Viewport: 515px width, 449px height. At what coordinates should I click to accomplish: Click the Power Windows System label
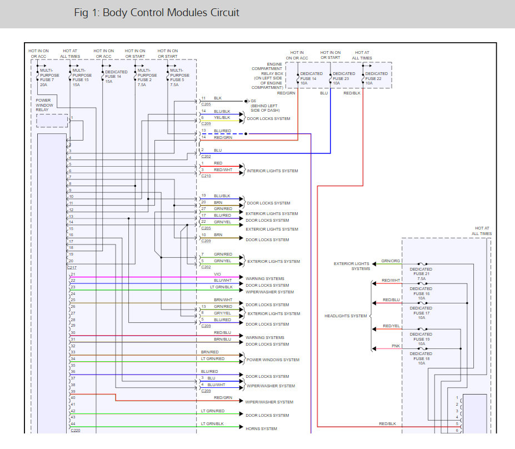click(x=273, y=360)
